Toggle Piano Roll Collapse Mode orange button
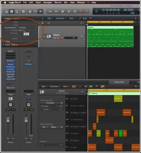The width and height of the screenshot is (141, 153). click(74, 86)
